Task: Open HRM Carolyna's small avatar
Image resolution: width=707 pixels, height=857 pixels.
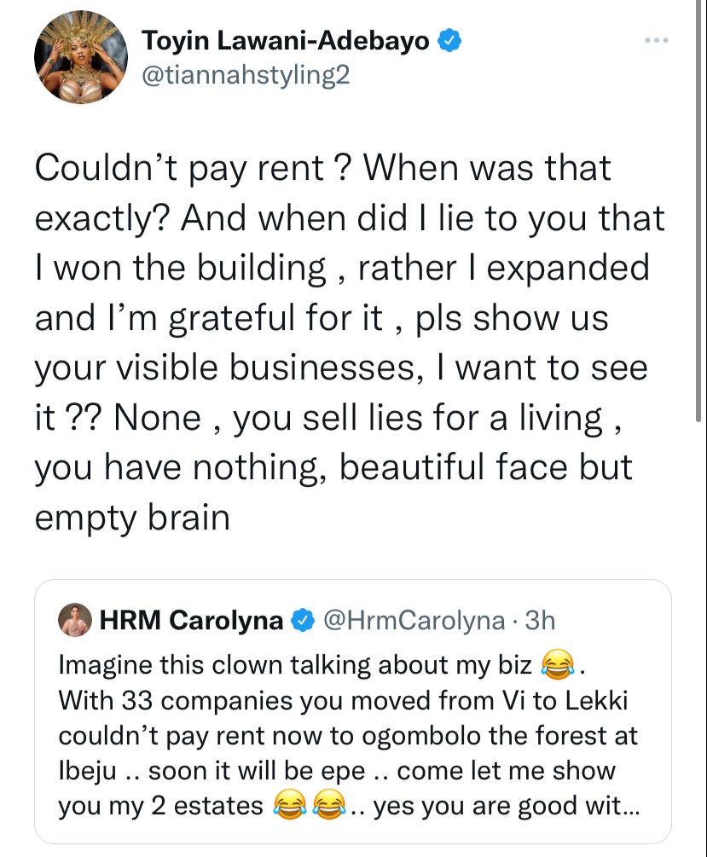Action: click(x=75, y=620)
